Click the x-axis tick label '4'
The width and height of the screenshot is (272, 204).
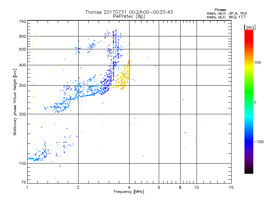pyautogui.click(x=129, y=187)
